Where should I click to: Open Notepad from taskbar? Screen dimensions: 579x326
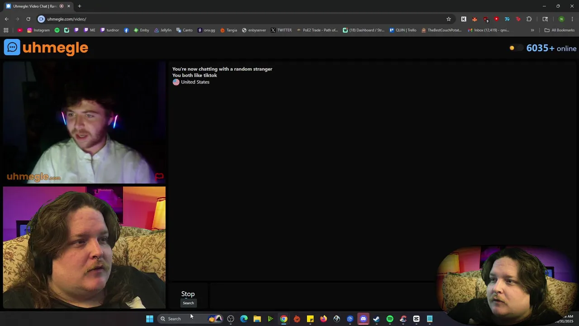(430, 319)
